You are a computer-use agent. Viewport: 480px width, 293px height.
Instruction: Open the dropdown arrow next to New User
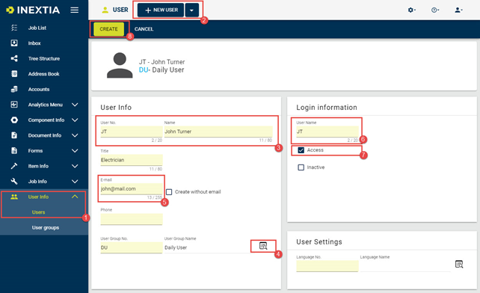(x=191, y=10)
